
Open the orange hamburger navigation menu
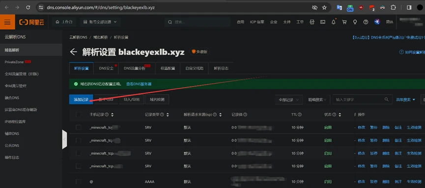pyautogui.click(x=7, y=22)
